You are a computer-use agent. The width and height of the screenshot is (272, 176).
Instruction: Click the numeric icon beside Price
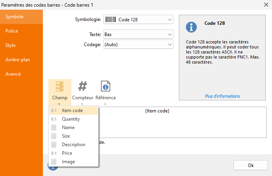click(x=54, y=153)
